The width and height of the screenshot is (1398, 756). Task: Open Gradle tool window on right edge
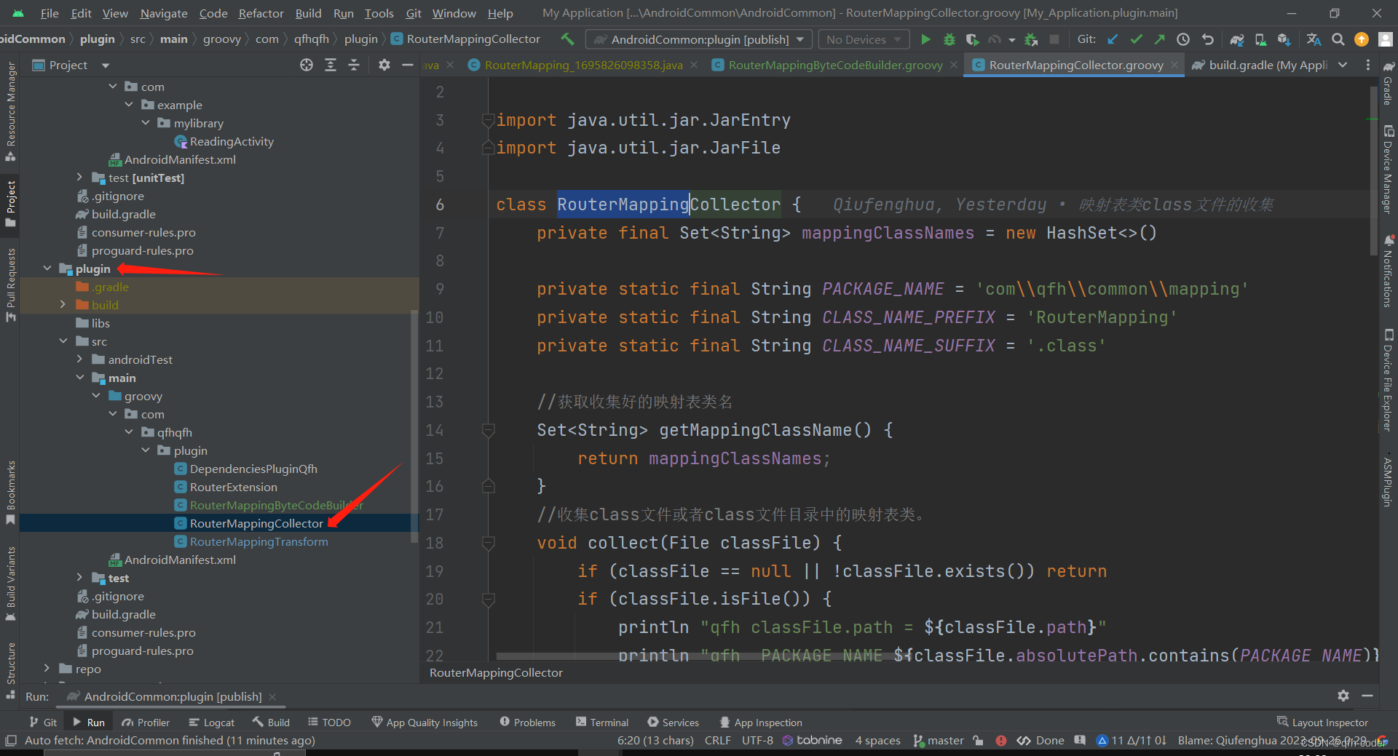tap(1389, 84)
